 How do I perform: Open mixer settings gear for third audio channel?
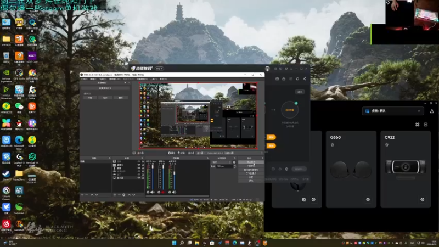coord(170,192)
